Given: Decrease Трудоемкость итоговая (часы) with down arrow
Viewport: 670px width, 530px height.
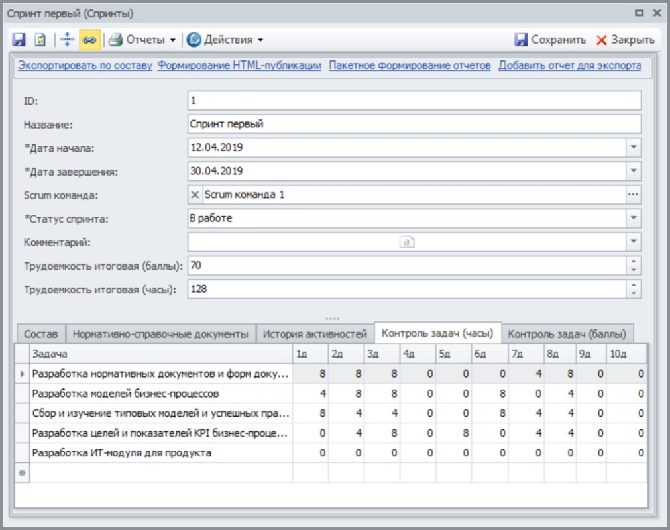Looking at the screenshot, I should [634, 293].
